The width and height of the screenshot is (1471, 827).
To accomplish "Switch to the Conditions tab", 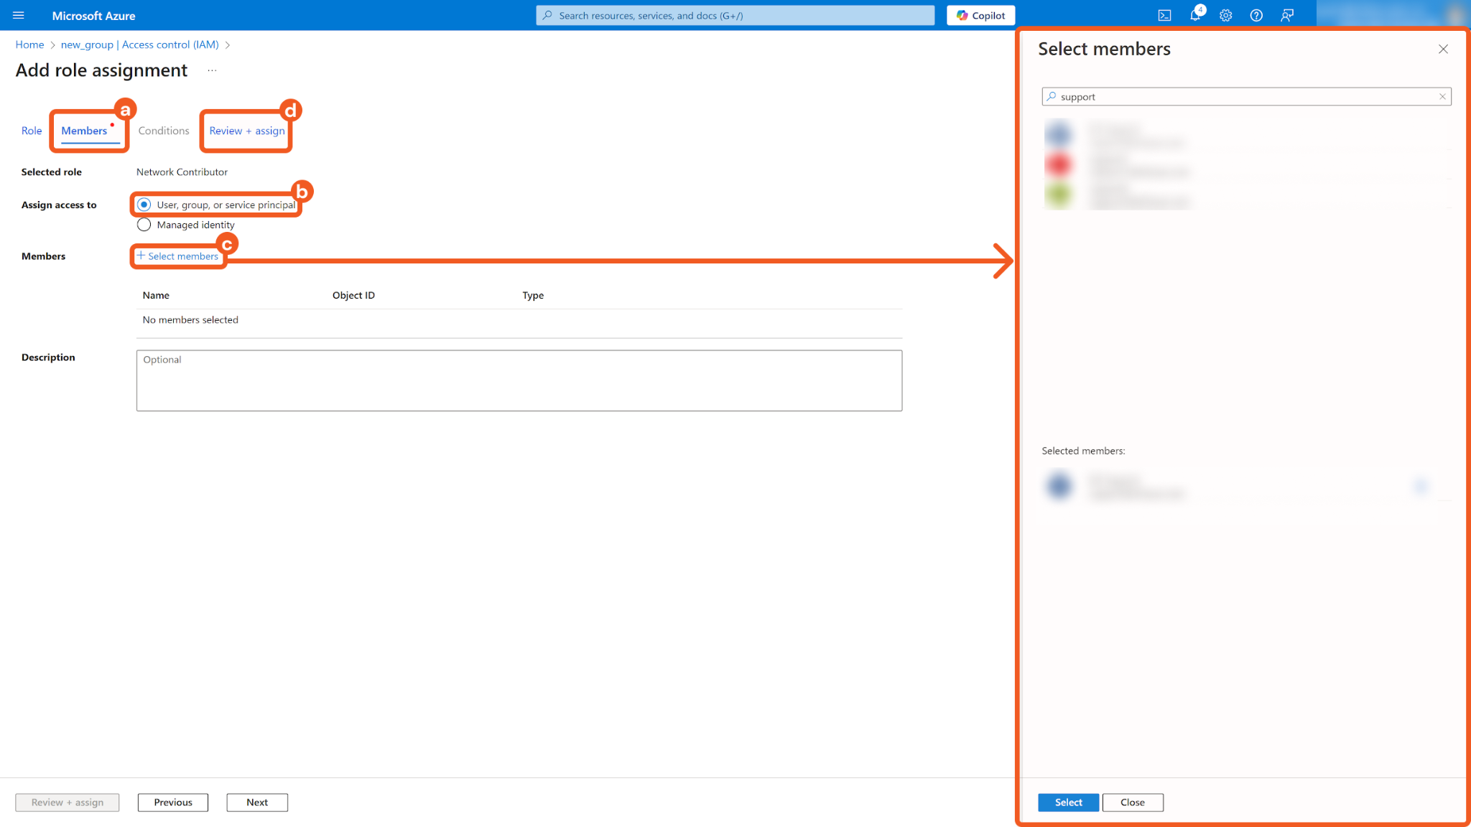I will (164, 131).
